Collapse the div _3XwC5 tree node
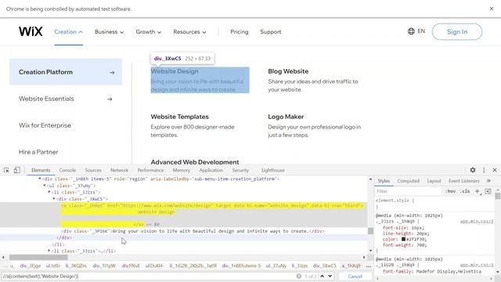501x282 pixels. [x=54, y=199]
